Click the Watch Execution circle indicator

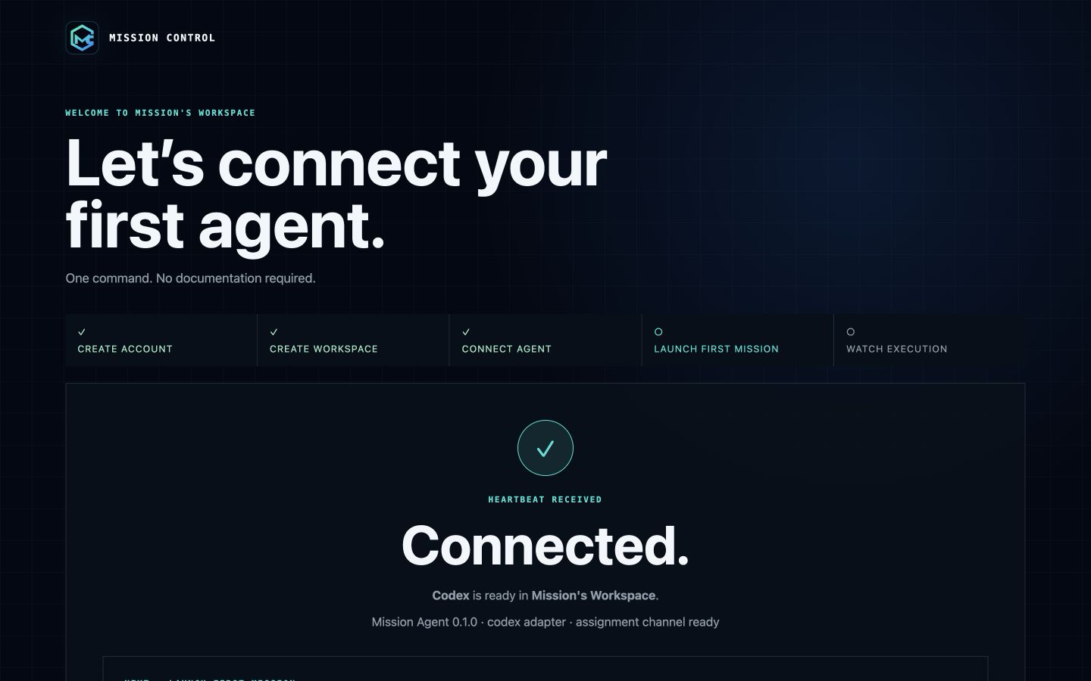851,331
